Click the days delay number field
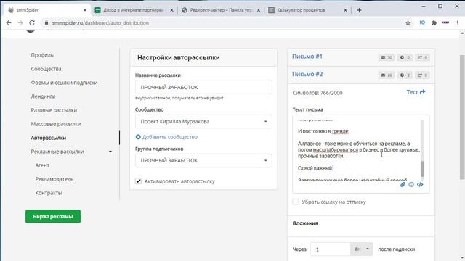 coord(331,249)
